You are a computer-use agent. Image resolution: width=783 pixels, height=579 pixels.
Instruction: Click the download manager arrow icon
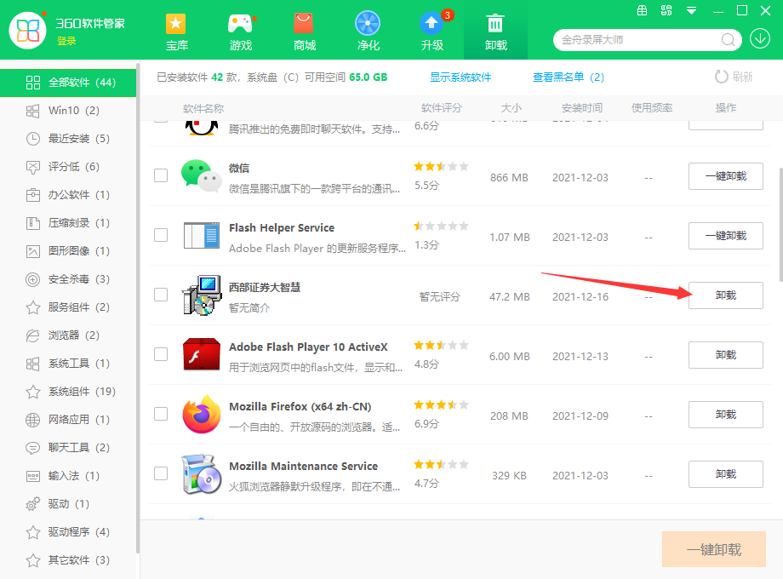759,39
